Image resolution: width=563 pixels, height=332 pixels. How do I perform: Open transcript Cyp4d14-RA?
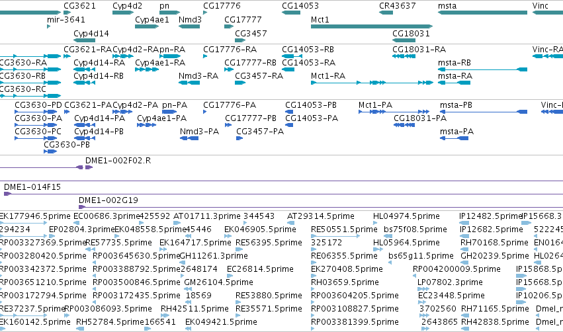point(99,62)
